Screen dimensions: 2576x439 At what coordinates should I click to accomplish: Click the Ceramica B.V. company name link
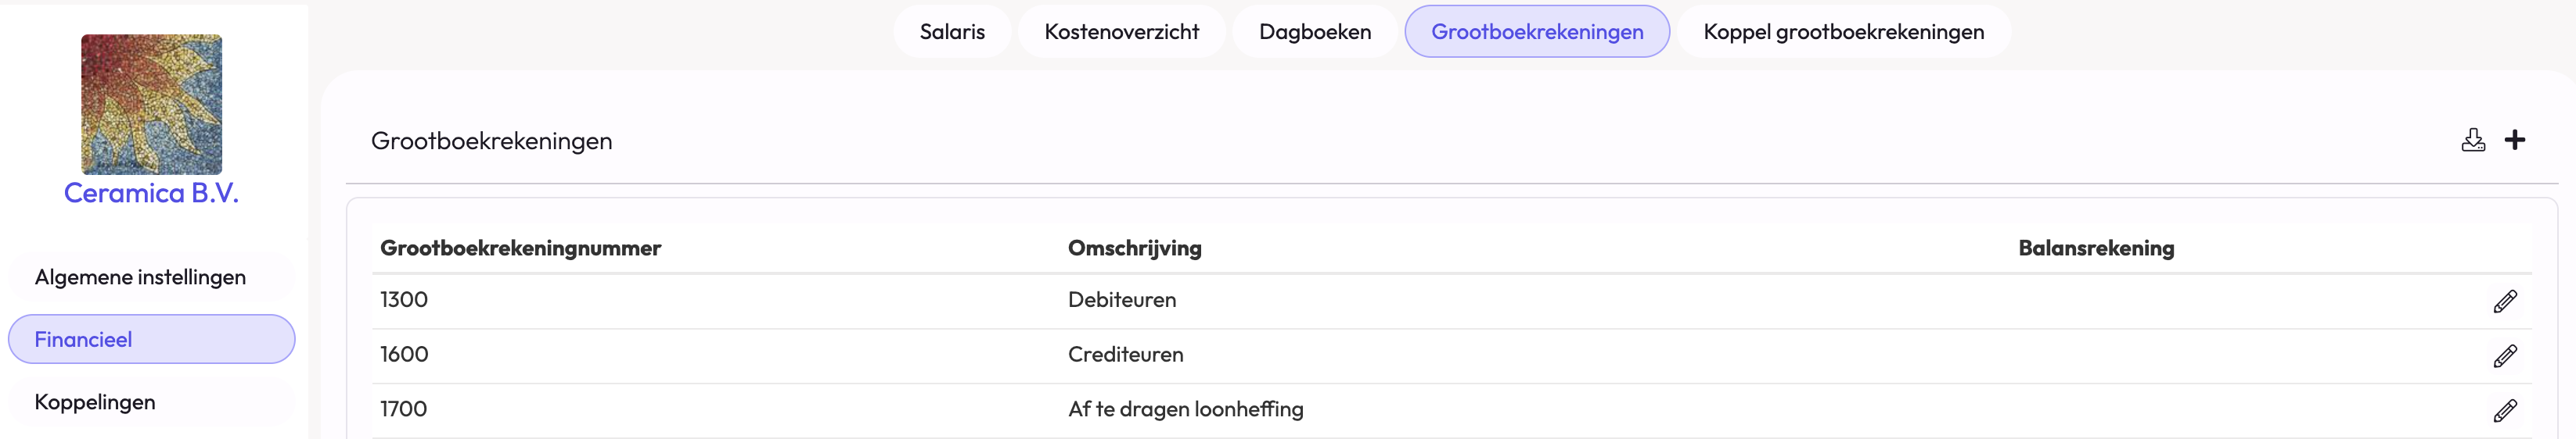click(x=151, y=194)
